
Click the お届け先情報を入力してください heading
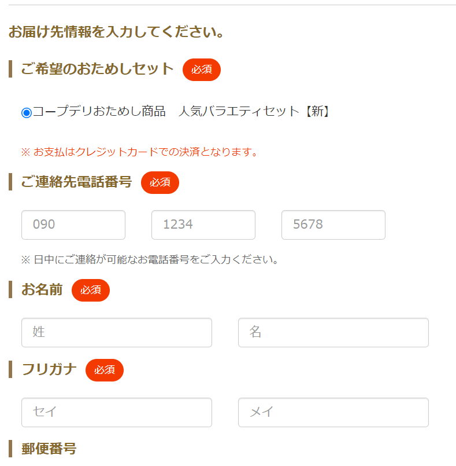click(116, 32)
